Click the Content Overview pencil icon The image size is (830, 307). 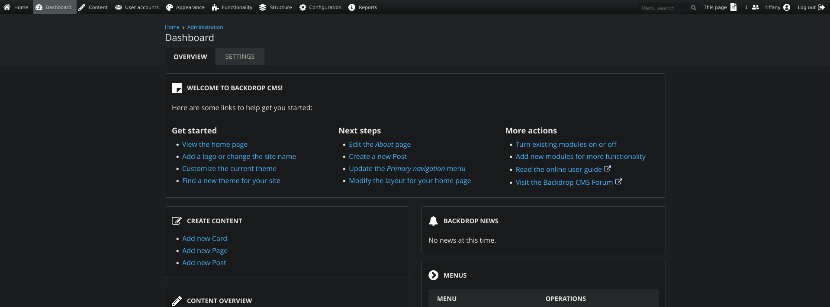tap(177, 301)
